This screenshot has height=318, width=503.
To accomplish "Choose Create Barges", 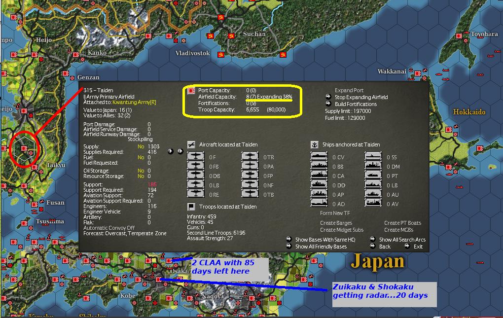I will [x=336, y=223].
